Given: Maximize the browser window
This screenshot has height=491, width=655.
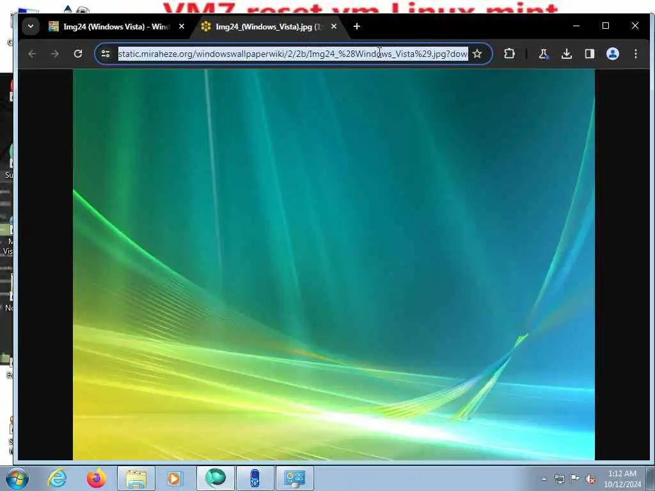Looking at the screenshot, I should point(606,26).
